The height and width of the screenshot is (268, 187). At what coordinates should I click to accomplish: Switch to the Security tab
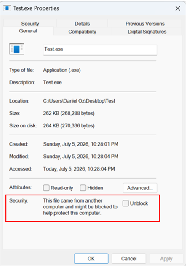click(30, 23)
